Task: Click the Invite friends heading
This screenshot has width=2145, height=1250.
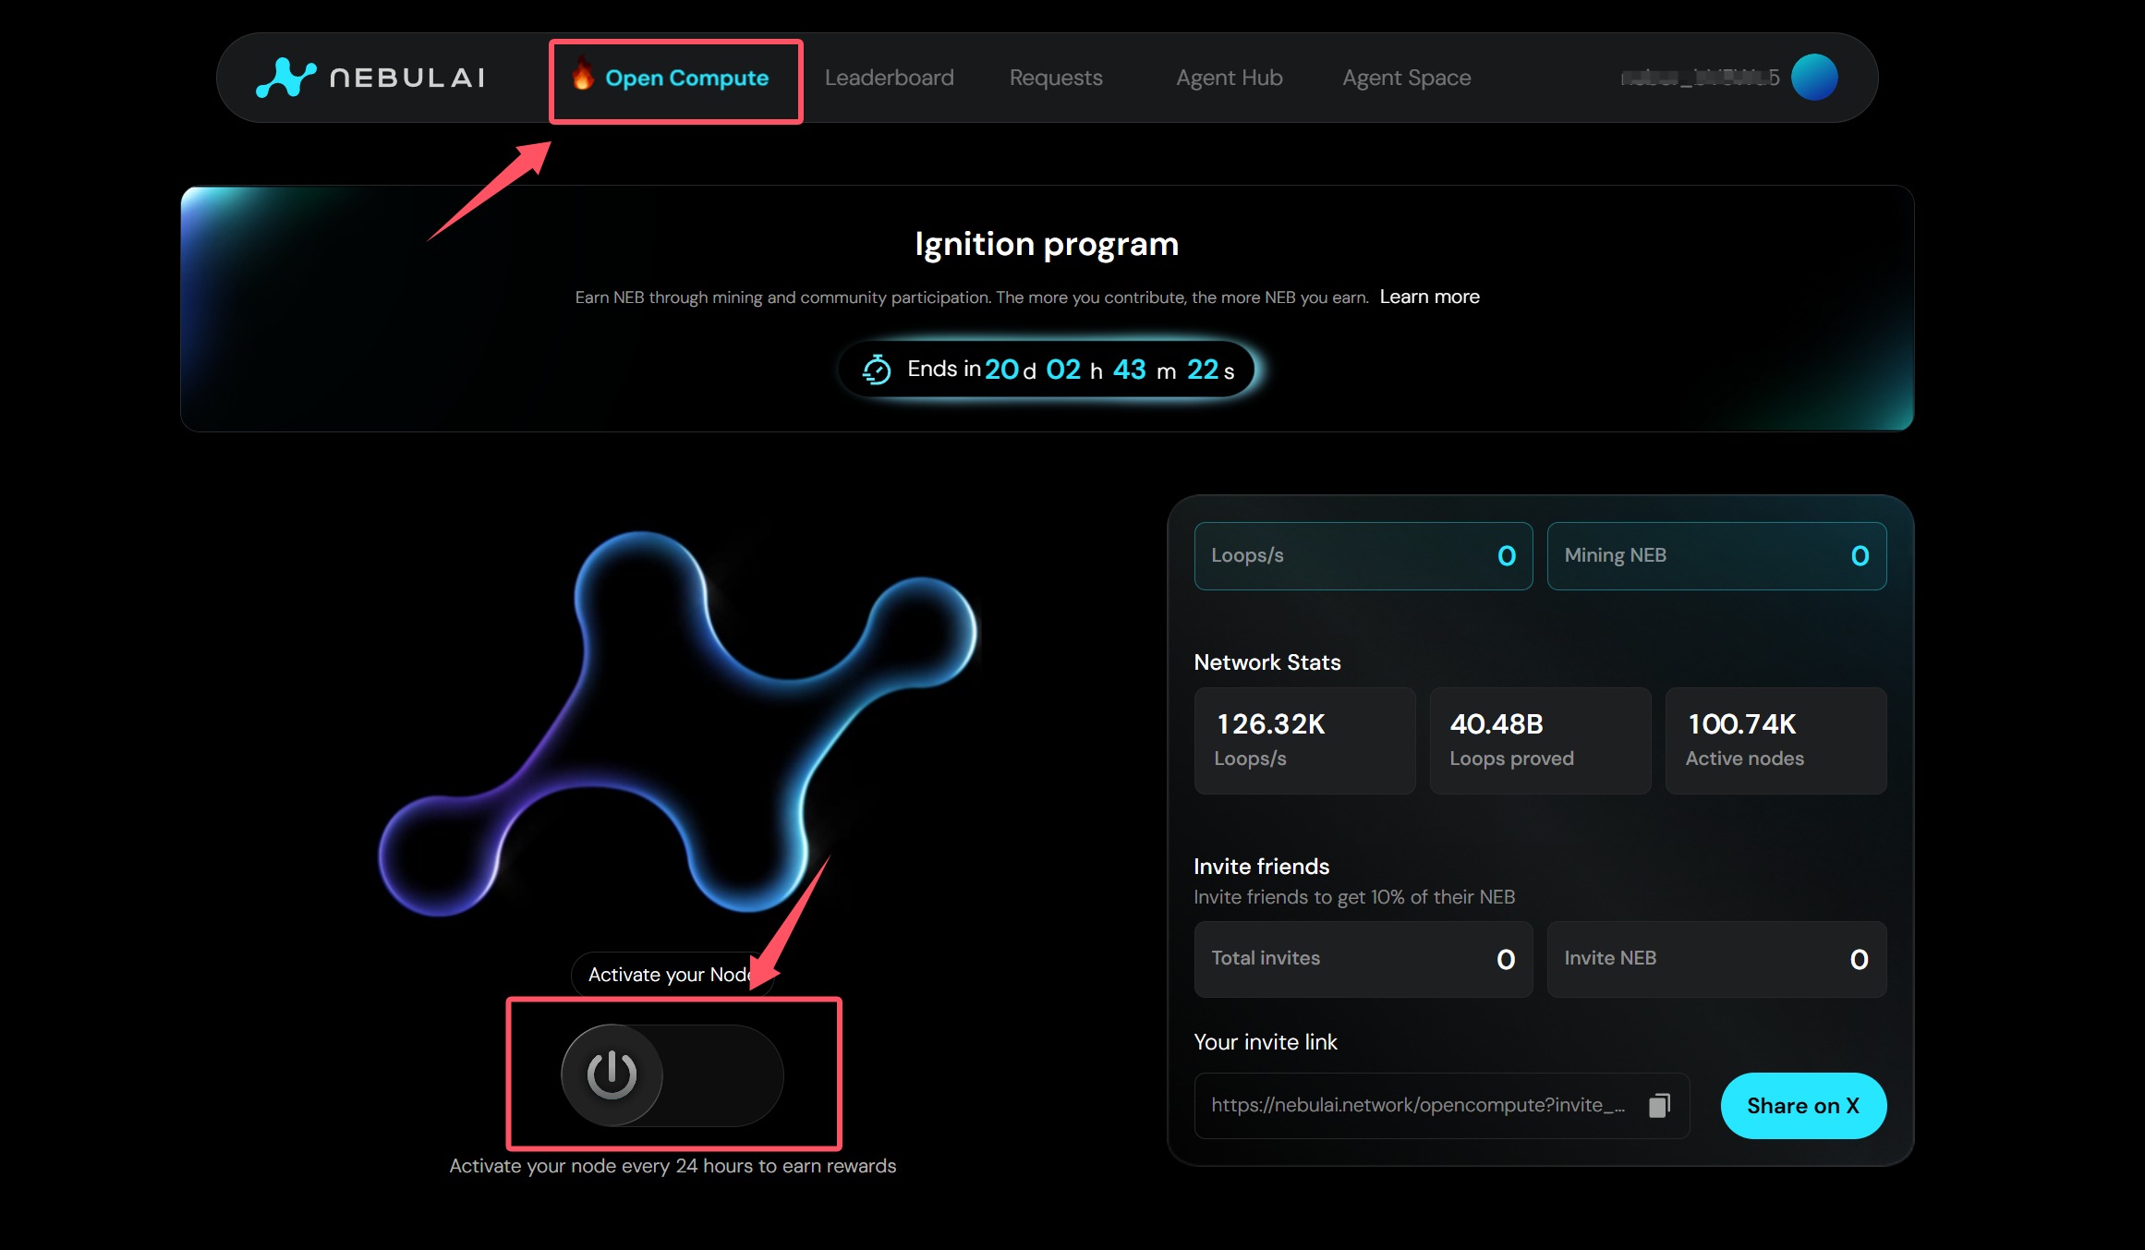Action: point(1261,867)
